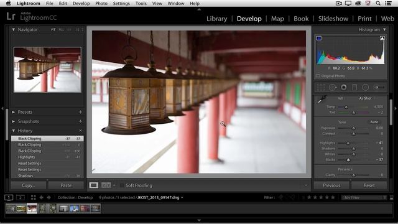
Task: Set Navigator zoom to FIT
Action: [53, 30]
